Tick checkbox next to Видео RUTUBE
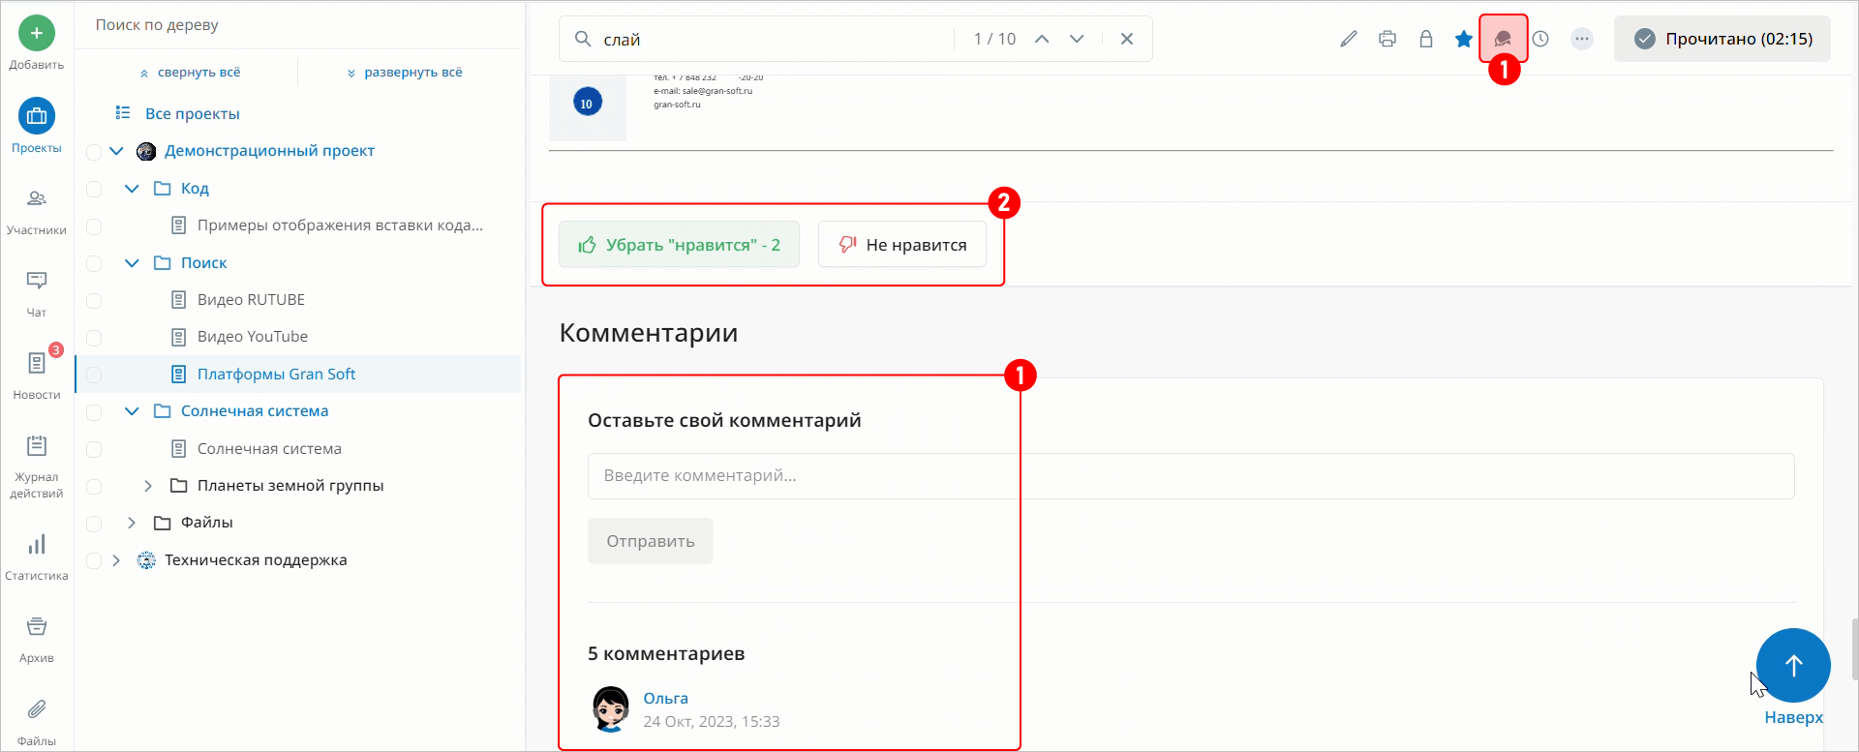This screenshot has height=752, width=1859. [94, 301]
